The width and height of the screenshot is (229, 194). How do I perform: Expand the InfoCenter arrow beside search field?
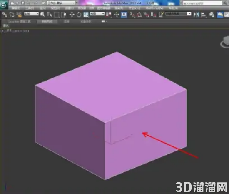[x=181, y=3]
